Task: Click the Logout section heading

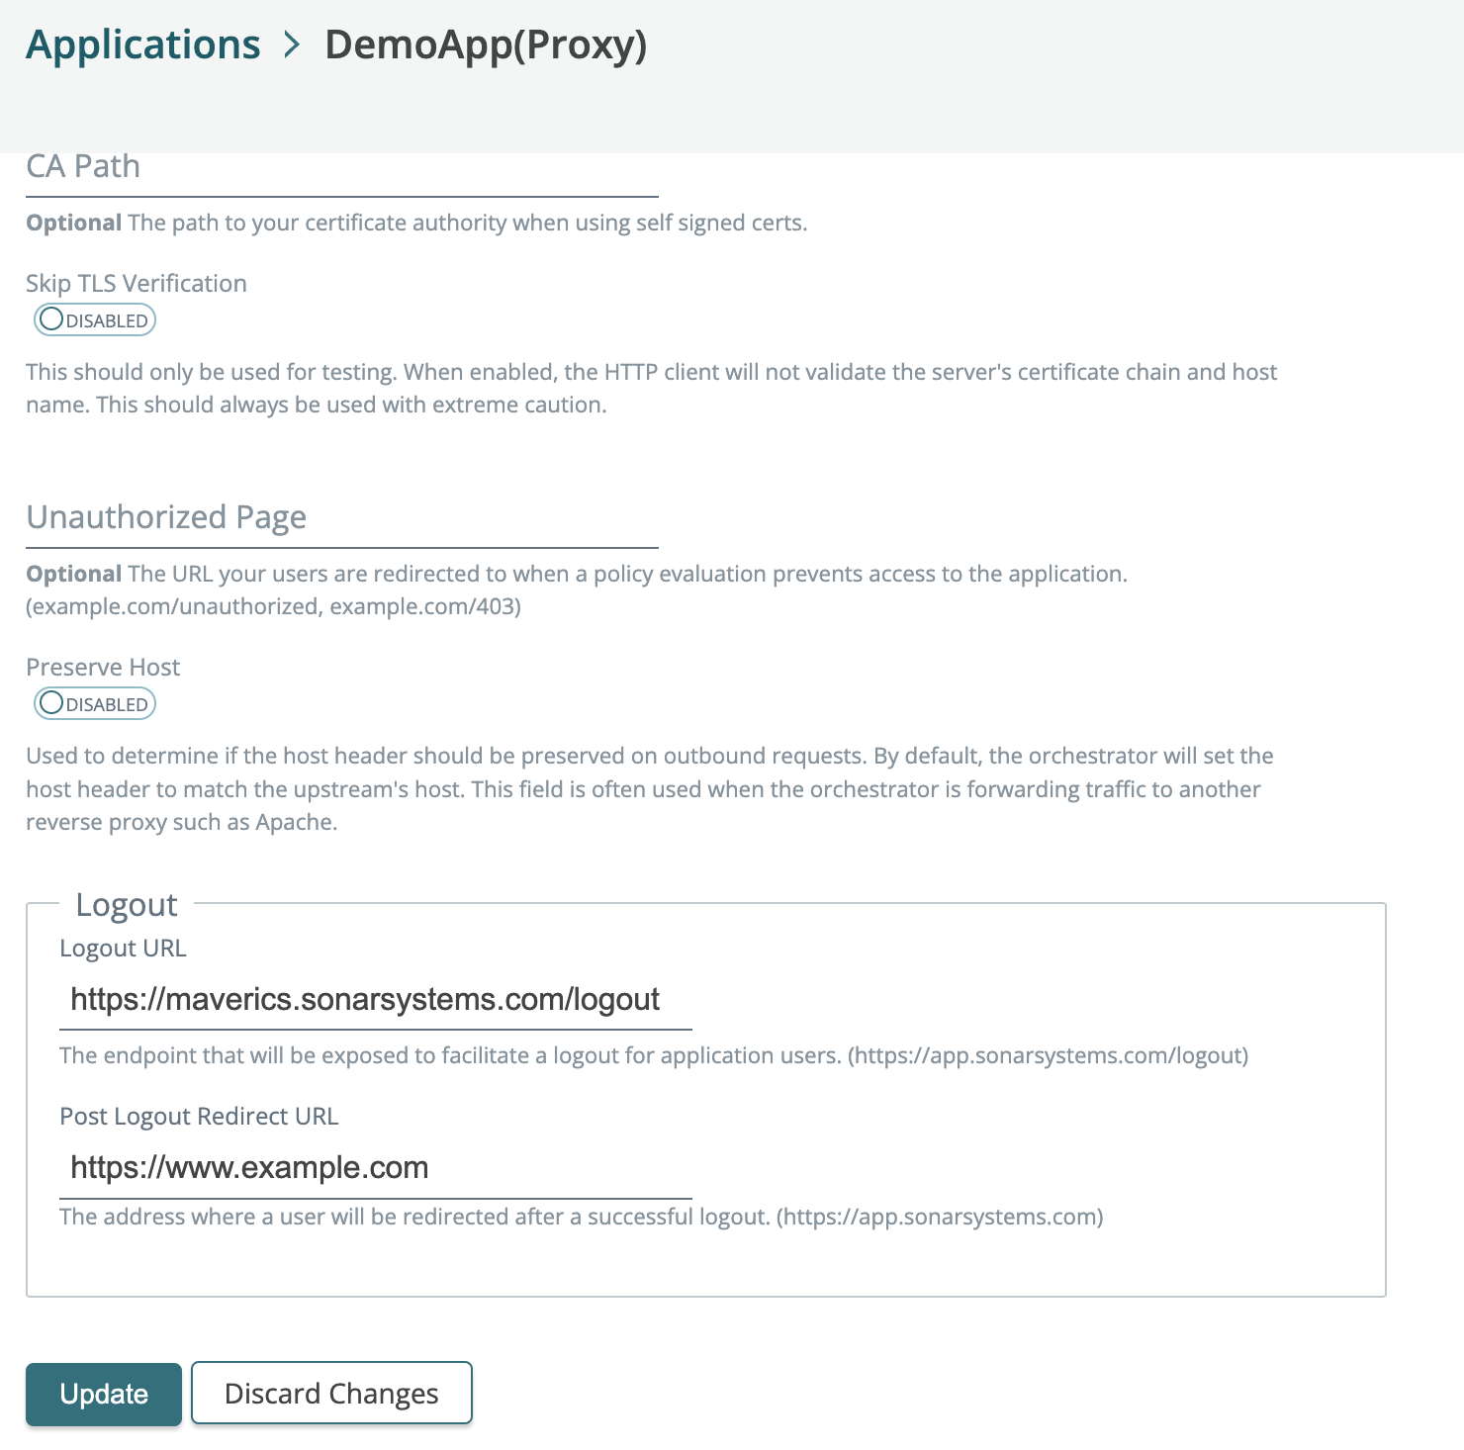Action: (127, 905)
